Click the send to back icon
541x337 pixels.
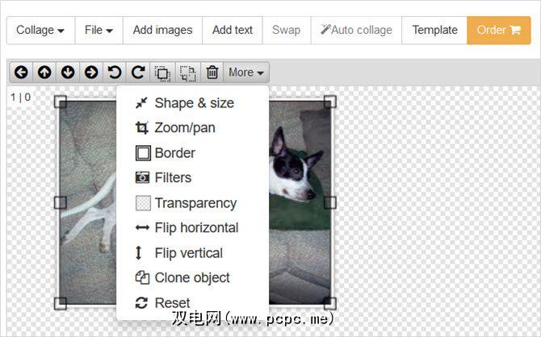187,73
